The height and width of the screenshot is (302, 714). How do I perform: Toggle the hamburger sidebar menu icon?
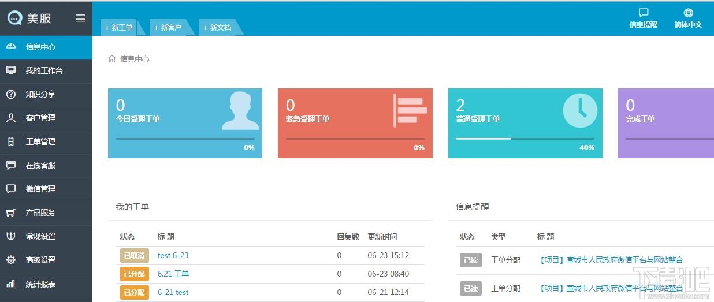click(80, 18)
